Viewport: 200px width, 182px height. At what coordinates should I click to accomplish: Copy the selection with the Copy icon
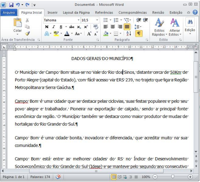coord(27,27)
